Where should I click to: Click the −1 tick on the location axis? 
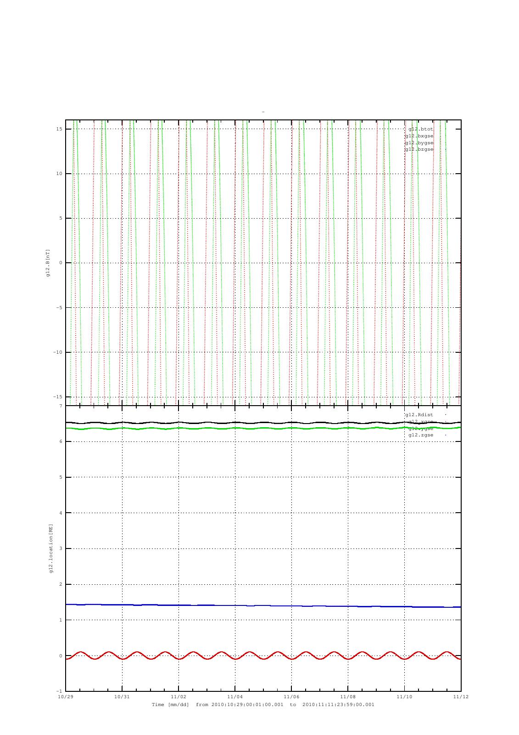click(x=59, y=691)
